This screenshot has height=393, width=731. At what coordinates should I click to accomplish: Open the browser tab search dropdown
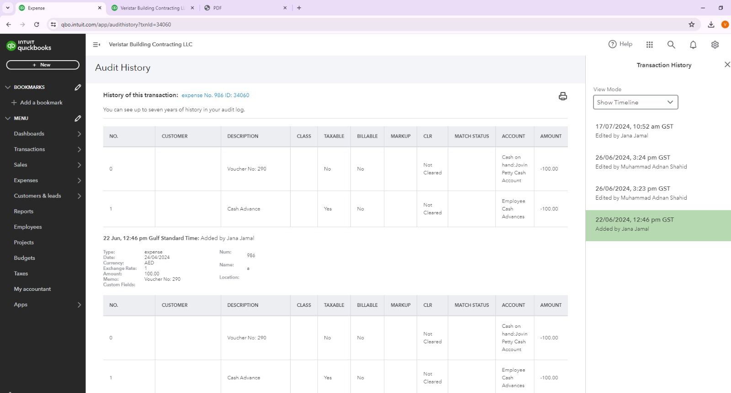pyautogui.click(x=8, y=8)
